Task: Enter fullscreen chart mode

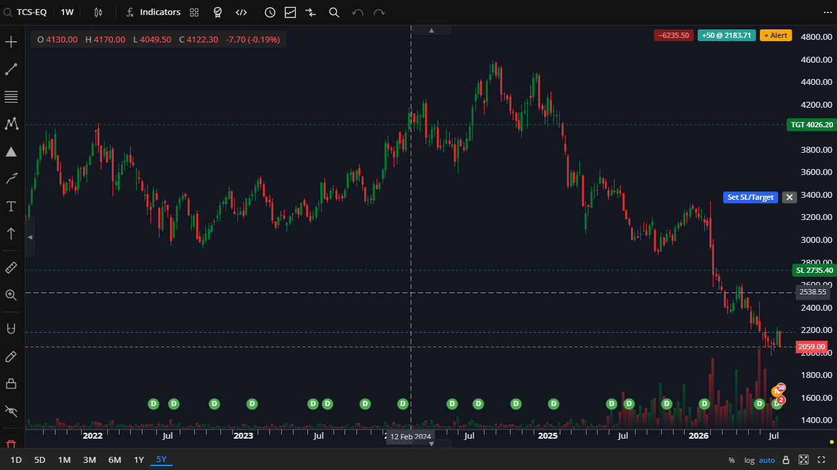Action: (821, 460)
